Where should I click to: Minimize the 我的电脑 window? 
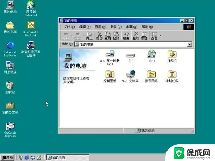(182, 21)
